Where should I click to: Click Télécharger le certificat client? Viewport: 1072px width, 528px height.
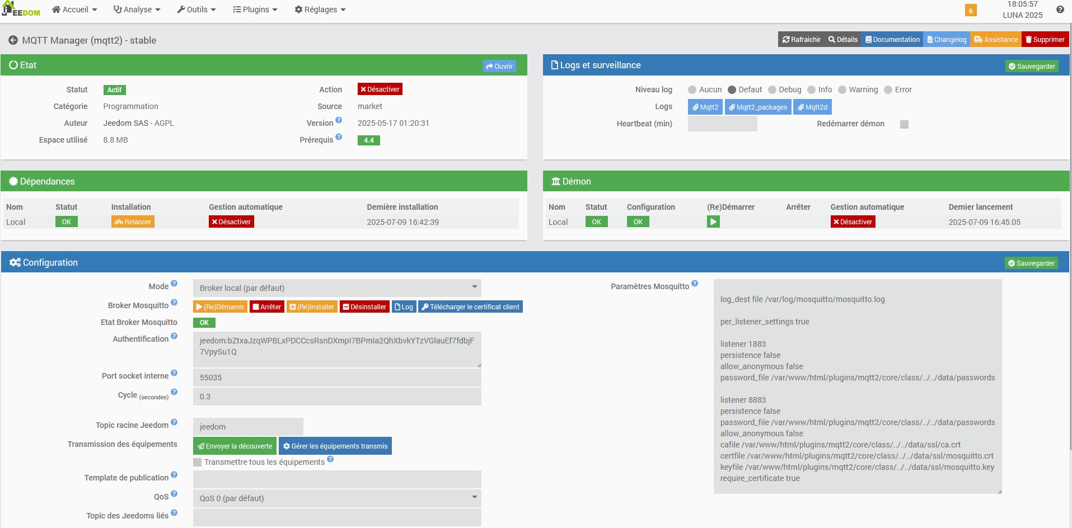[470, 307]
